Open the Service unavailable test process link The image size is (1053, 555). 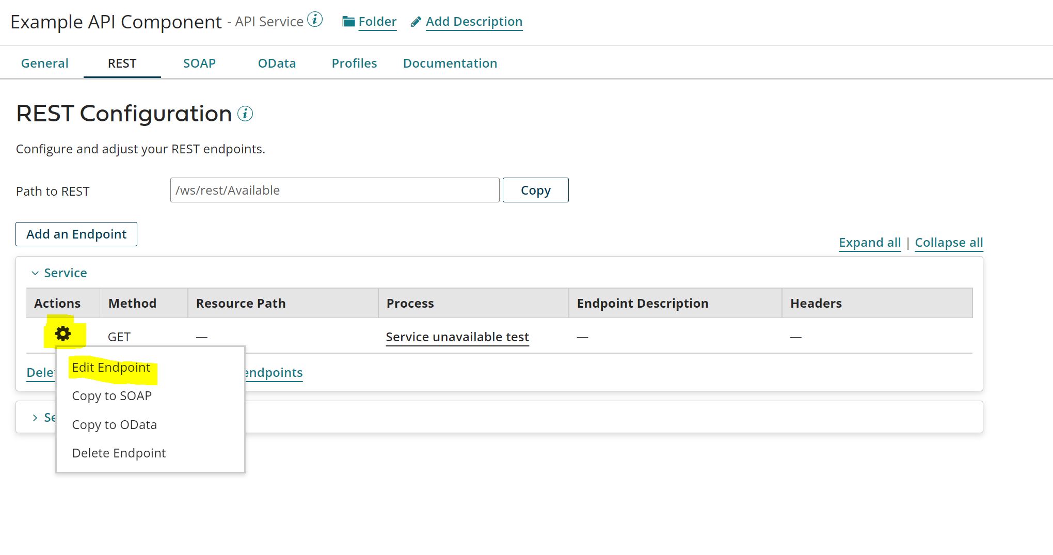point(457,337)
